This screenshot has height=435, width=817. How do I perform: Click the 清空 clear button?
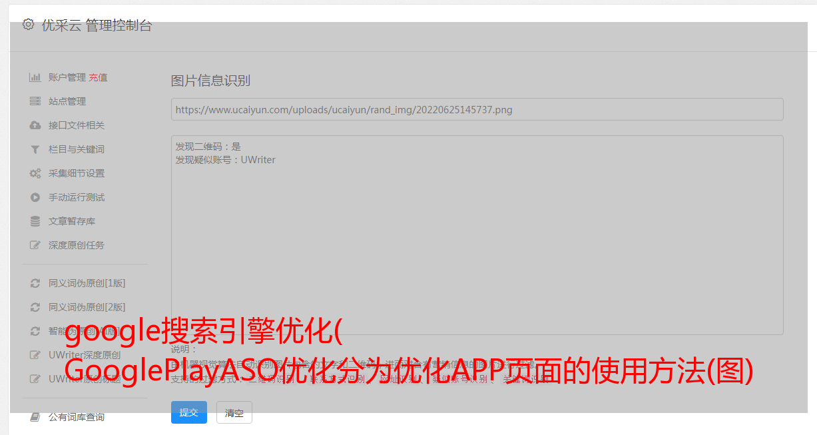(x=234, y=412)
